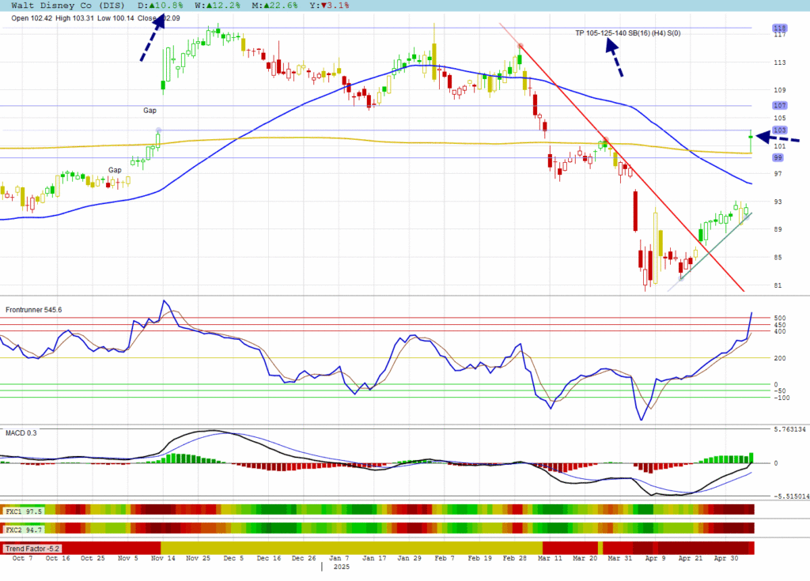Click the 85 price axis label
Screen dimensions: 810x581
point(778,257)
